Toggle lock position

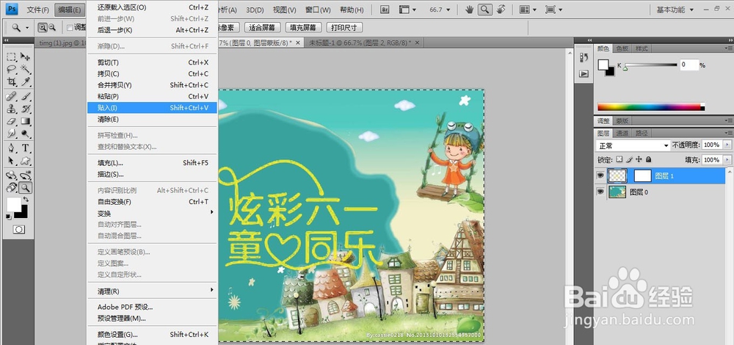[639, 159]
